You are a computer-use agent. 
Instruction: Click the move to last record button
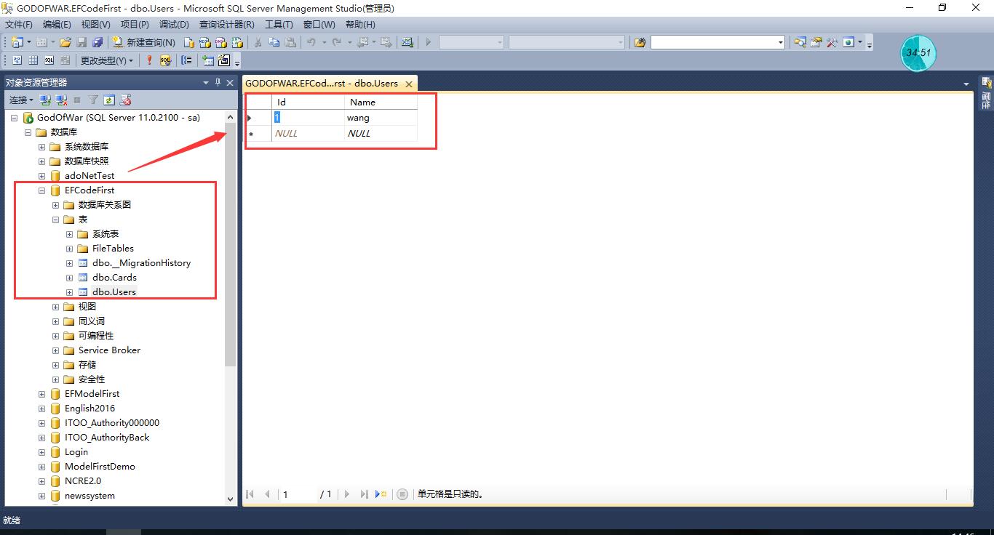click(x=364, y=494)
